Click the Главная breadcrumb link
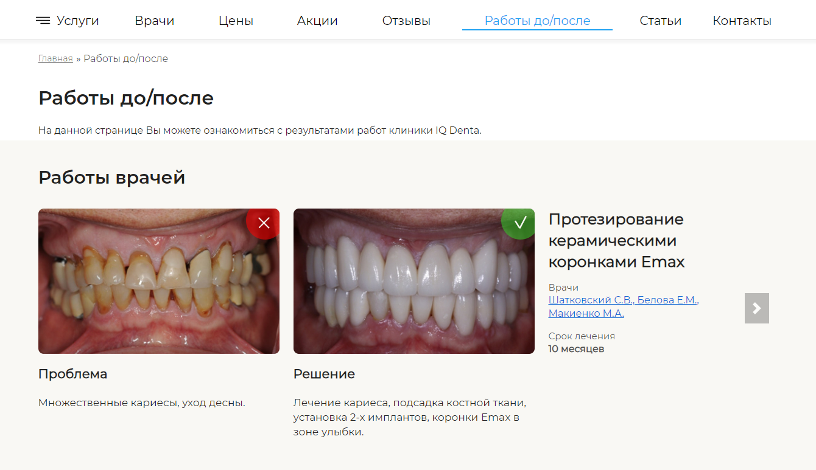Viewport: 816px width, 470px height. point(55,58)
